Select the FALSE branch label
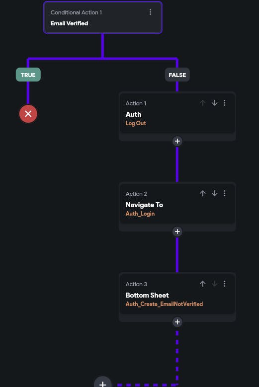The image size is (259, 387). [x=177, y=75]
